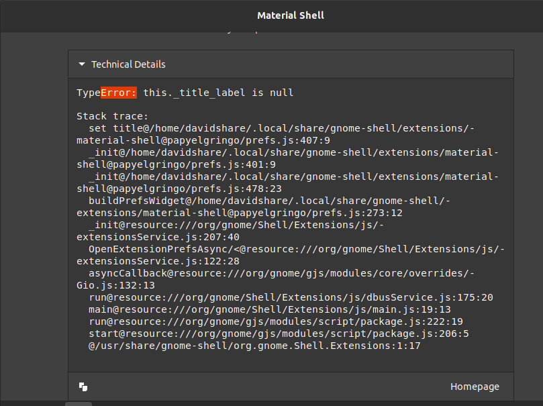Open the extension Homepage link
543x406 pixels.
[x=475, y=387]
